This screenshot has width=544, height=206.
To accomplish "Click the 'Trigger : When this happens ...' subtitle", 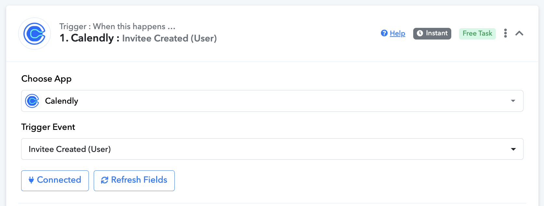I will [x=117, y=27].
